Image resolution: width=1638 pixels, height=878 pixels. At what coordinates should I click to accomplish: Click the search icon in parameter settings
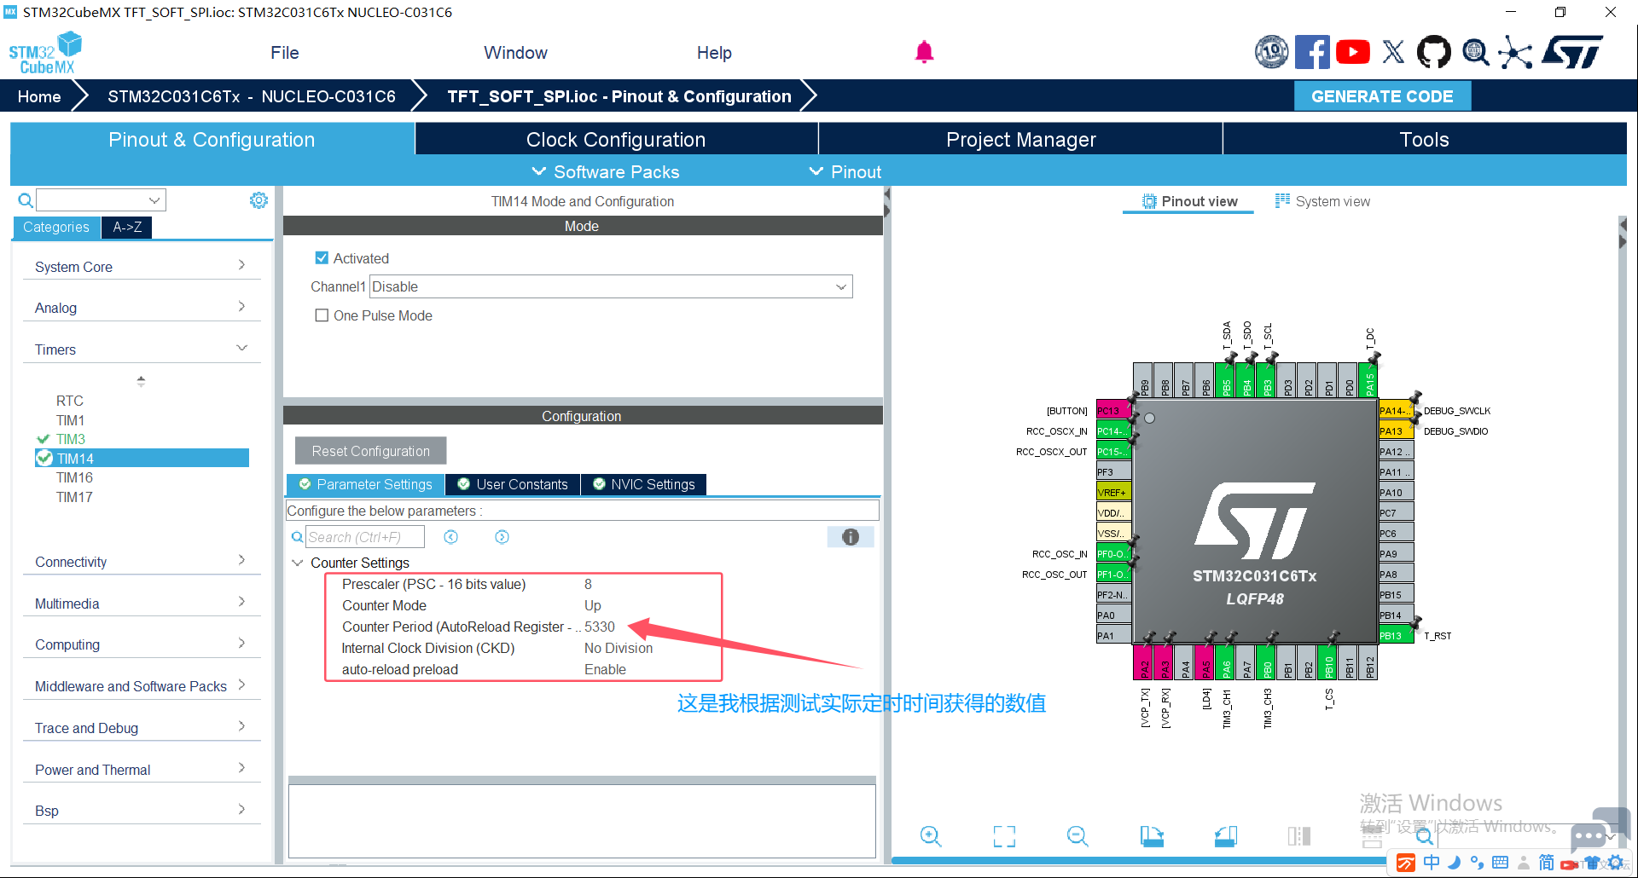[x=297, y=537]
